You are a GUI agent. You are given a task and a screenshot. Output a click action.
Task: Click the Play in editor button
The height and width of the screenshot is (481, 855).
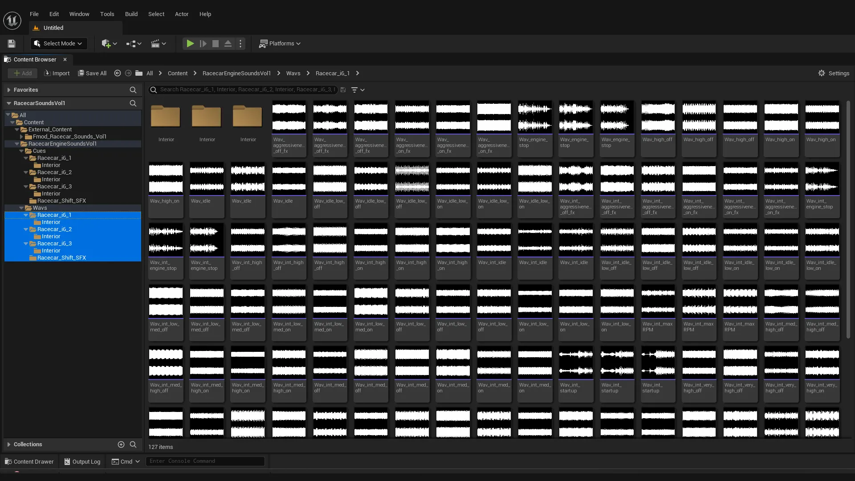(x=190, y=44)
